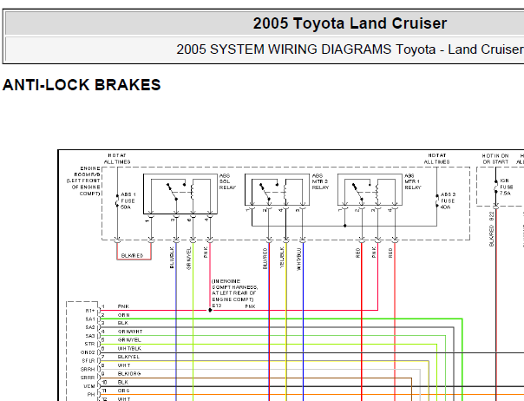Viewport: 524px width, 401px height.
Task: Click the vertical 'GRN/YEL' wire label under SOL relay
Action: click(189, 259)
